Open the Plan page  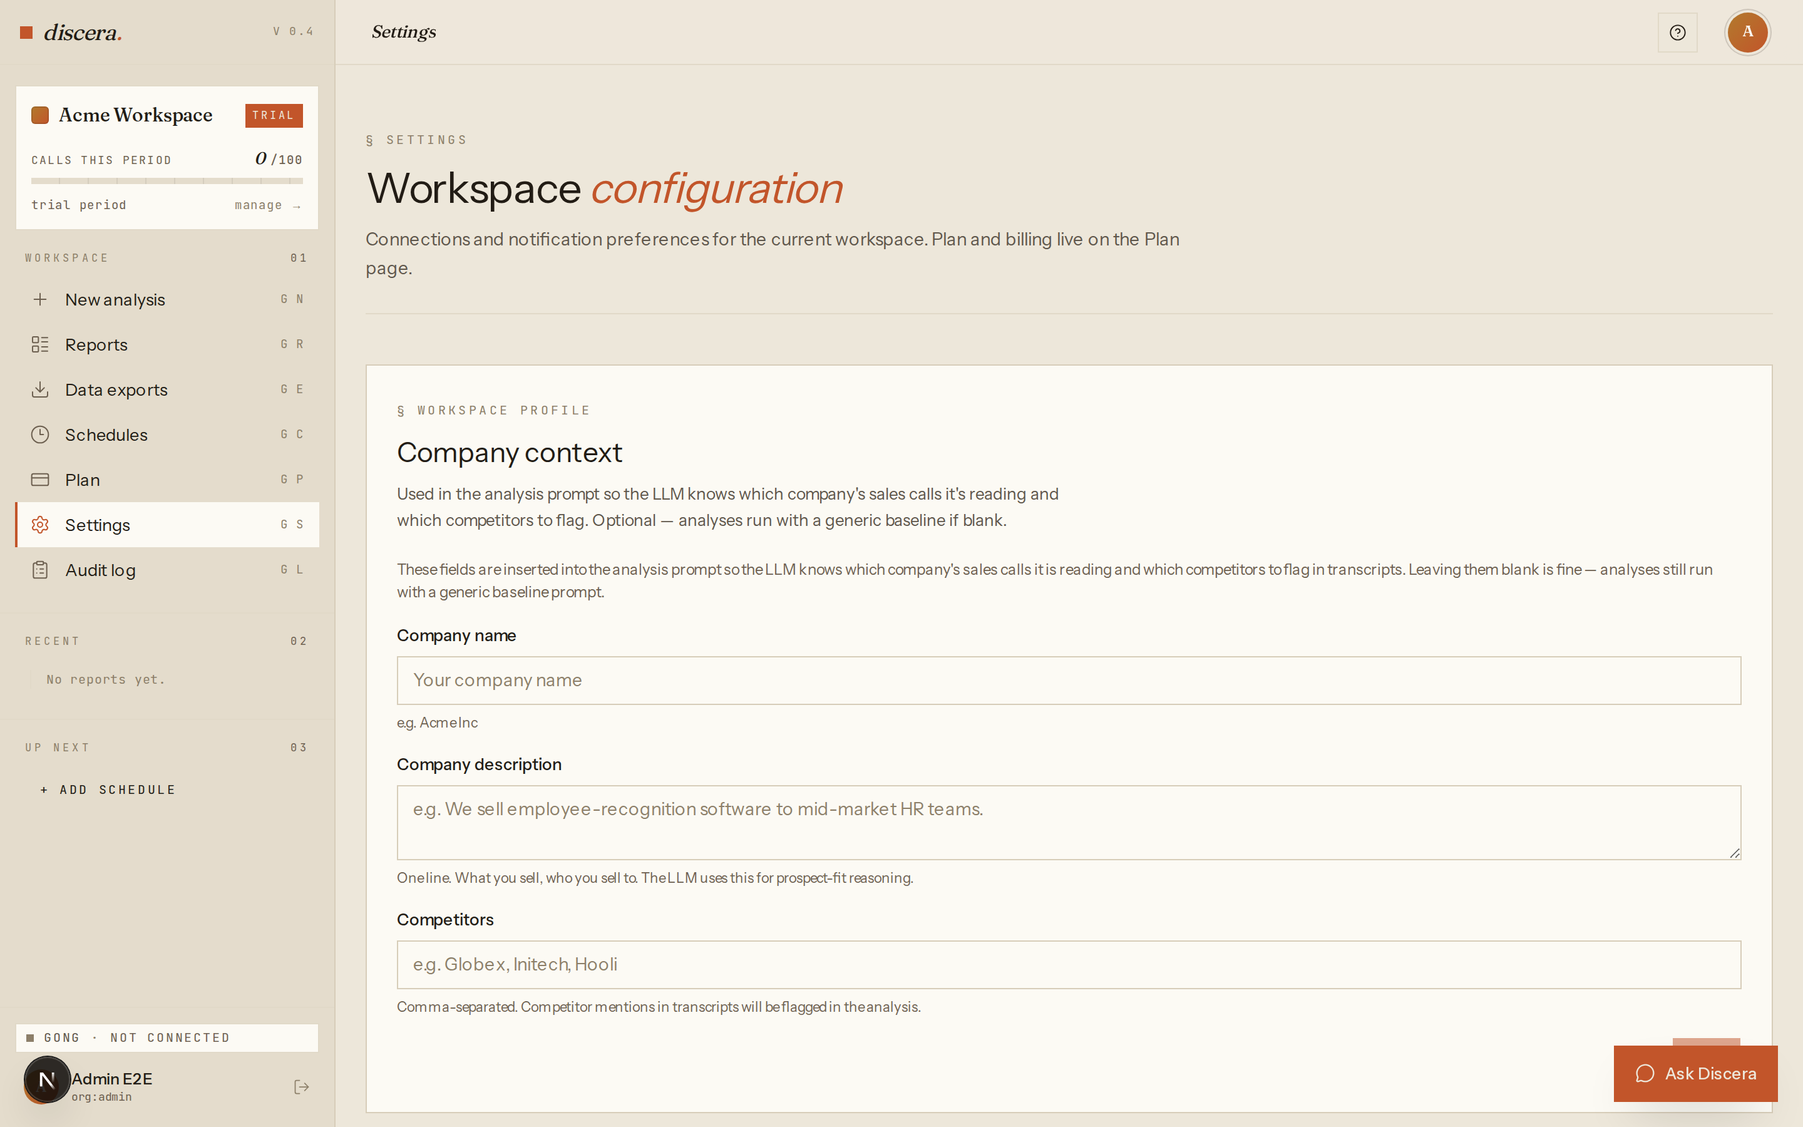167,479
